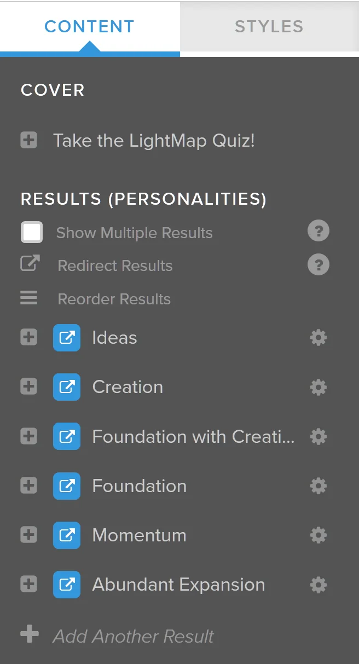Click the Reorder Results hamburger icon

pos(29,298)
